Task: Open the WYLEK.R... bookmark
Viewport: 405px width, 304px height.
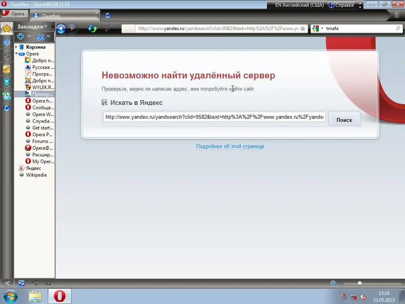Action: click(40, 87)
